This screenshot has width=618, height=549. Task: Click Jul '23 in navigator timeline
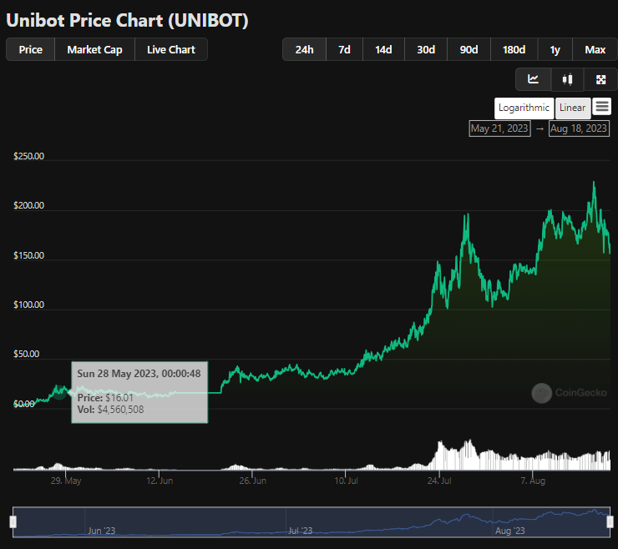pos(301,531)
